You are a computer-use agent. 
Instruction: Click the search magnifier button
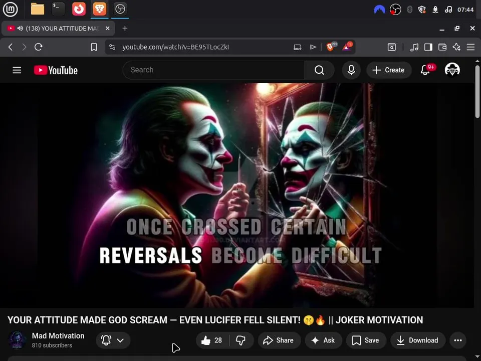point(319,70)
